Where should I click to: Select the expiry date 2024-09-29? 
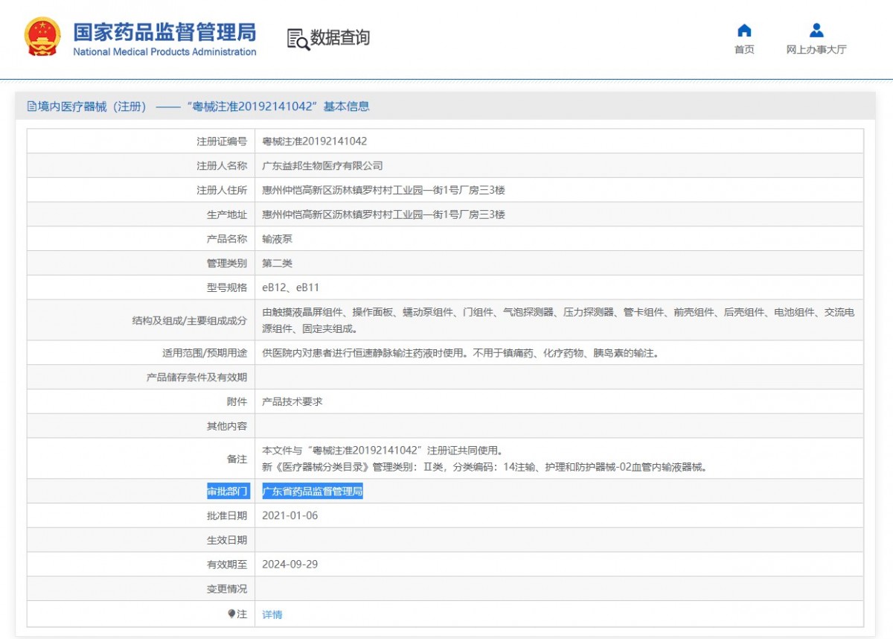click(x=290, y=565)
